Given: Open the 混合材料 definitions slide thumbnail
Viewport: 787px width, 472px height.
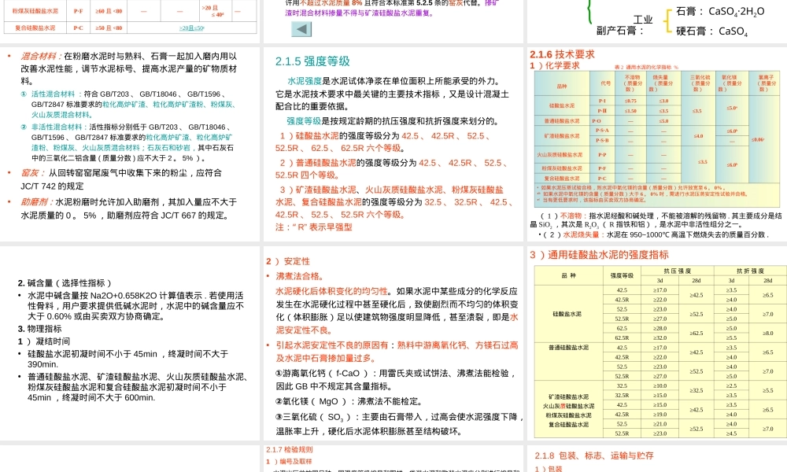Looking at the screenshot, I should pyautogui.click(x=130, y=145).
